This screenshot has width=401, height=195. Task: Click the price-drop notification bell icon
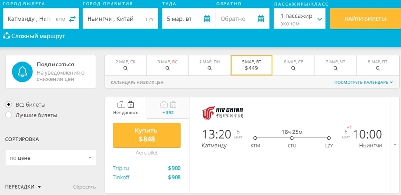22,72
